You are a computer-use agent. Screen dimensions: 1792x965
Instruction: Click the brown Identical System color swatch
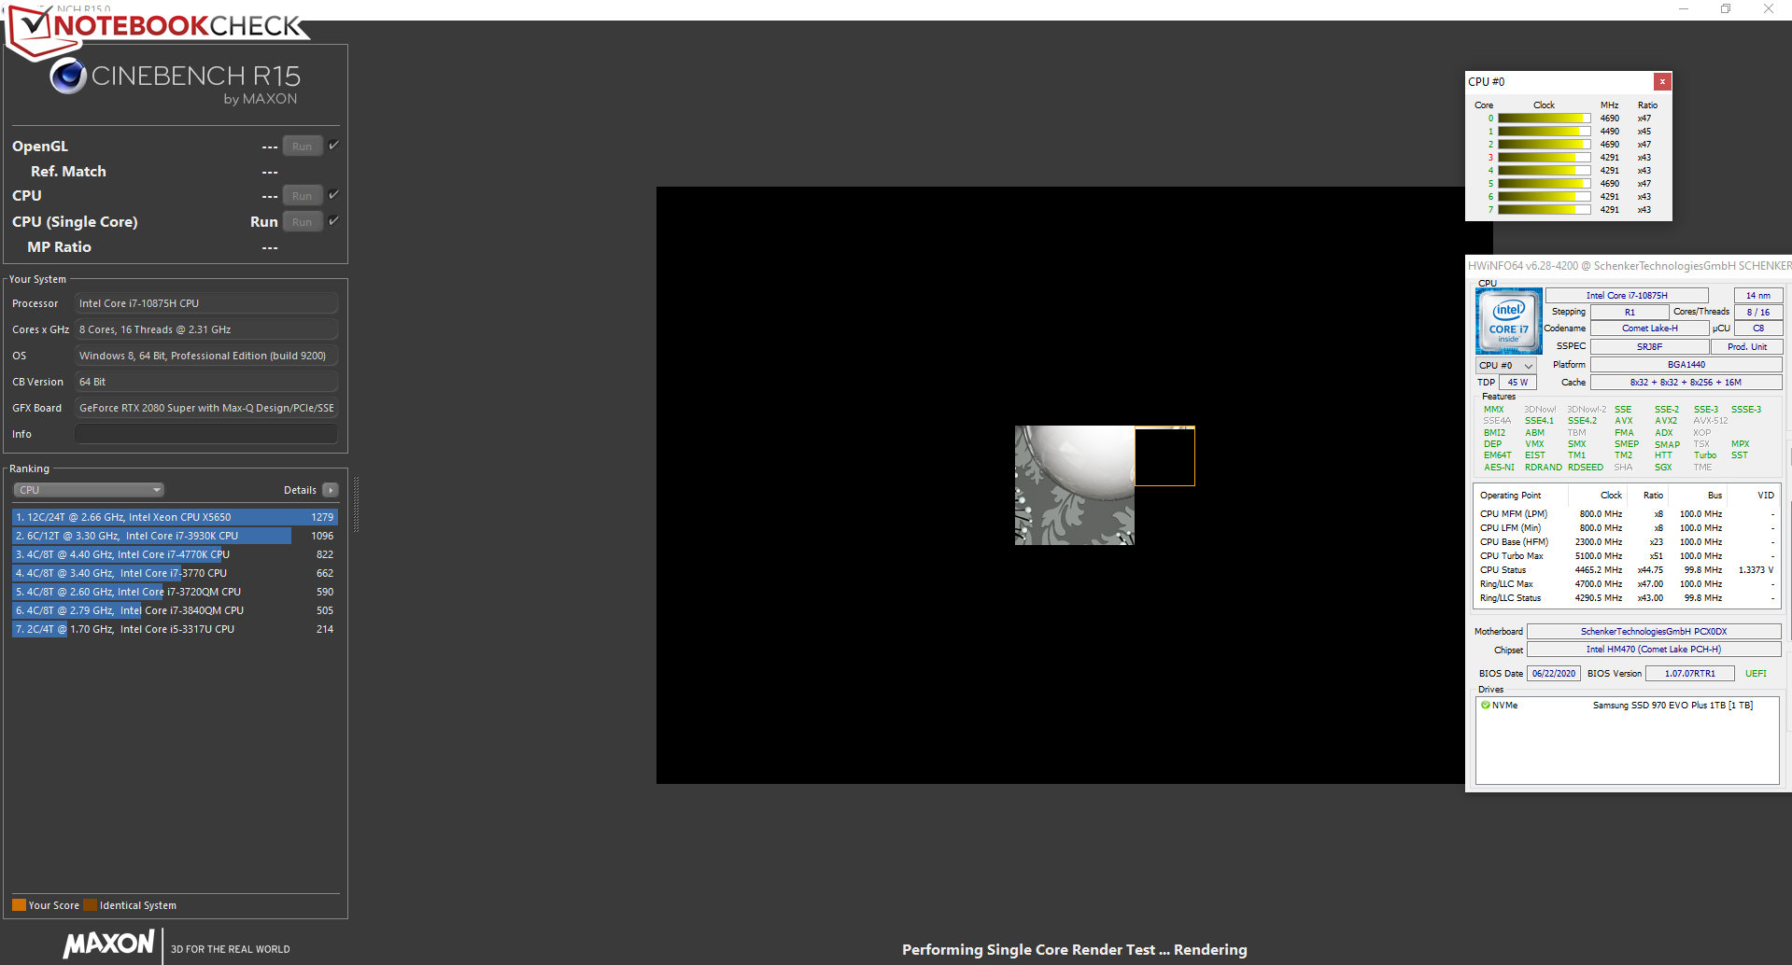(x=90, y=904)
